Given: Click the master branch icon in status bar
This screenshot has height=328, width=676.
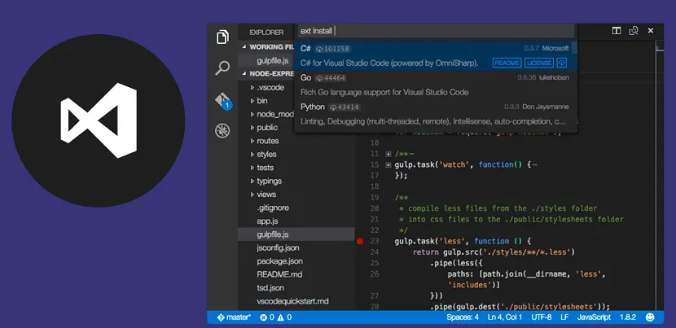Looking at the screenshot, I should click(221, 317).
